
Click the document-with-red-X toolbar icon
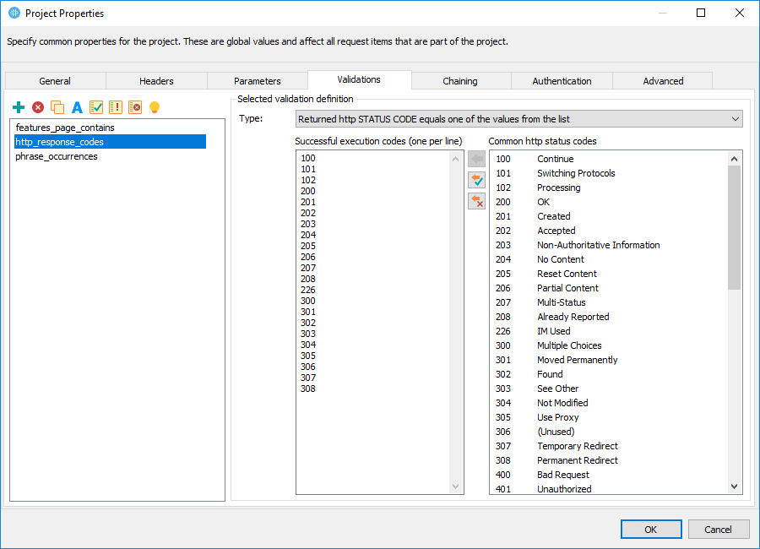135,107
